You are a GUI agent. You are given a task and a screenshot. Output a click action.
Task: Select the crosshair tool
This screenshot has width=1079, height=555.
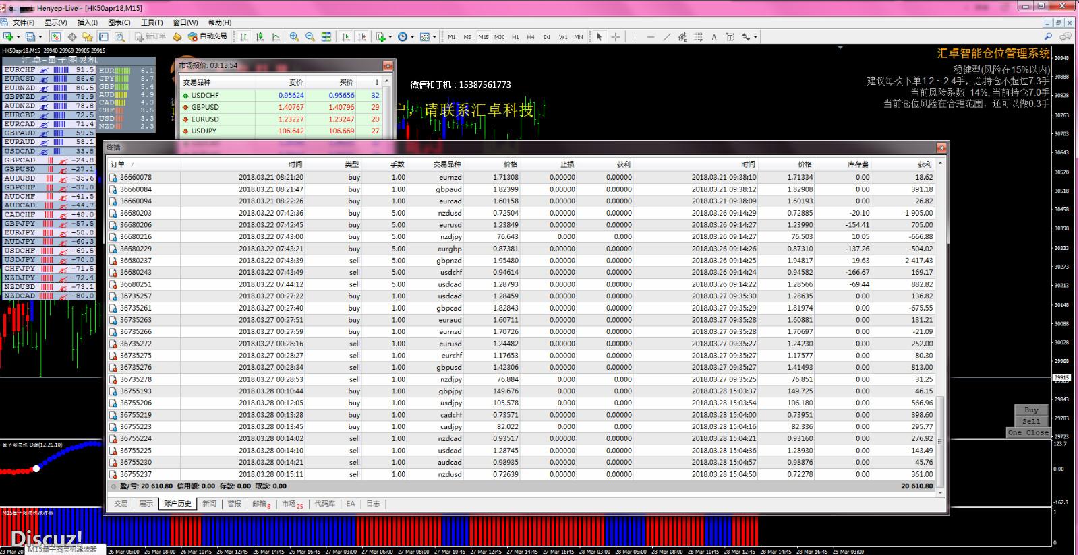coord(616,37)
